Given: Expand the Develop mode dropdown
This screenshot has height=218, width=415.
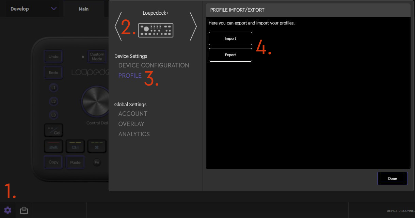Looking at the screenshot, I should pyautogui.click(x=53, y=9).
